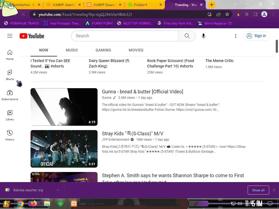Show hidden system tray icons chevron
Viewport: 279px width, 209px height.
226,204
